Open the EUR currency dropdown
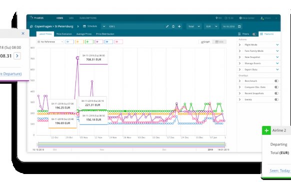This screenshot has width=291, height=182. [x=211, y=26]
